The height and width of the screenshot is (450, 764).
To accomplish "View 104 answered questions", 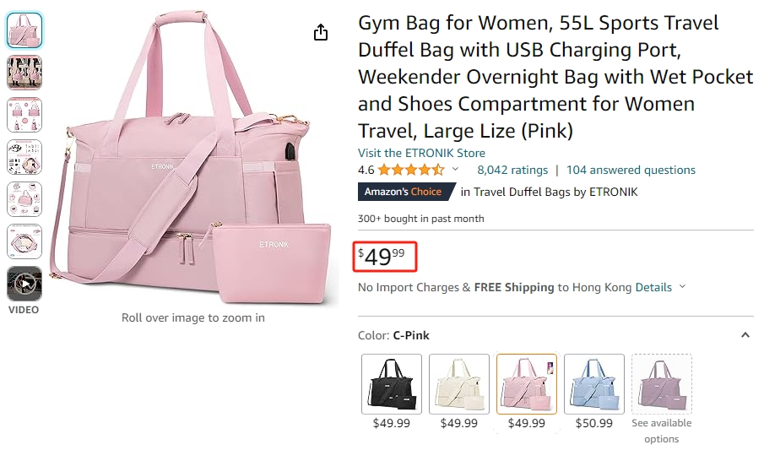I will [631, 170].
